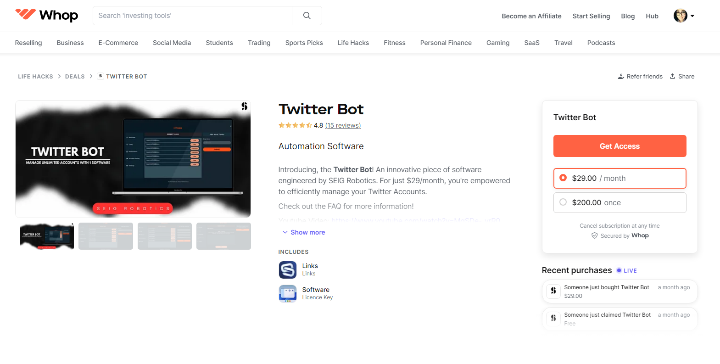Image resolution: width=720 pixels, height=364 pixels.
Task: Click the search 'investing tools' field
Action: [193, 16]
